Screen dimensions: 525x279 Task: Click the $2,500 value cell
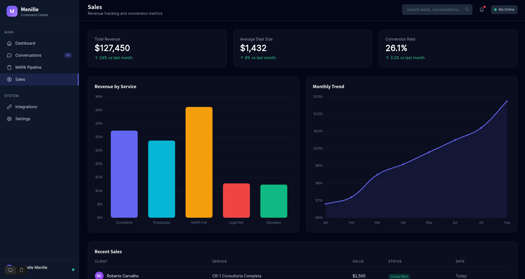pos(359,276)
